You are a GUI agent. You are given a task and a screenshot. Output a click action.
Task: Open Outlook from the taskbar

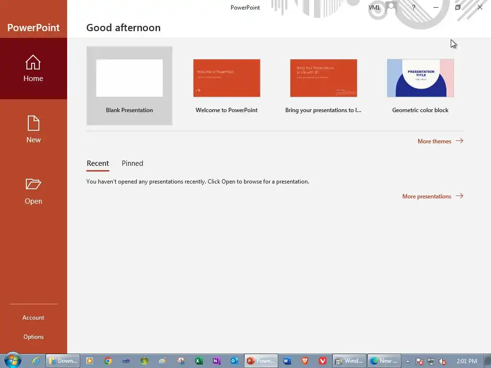coord(234,361)
